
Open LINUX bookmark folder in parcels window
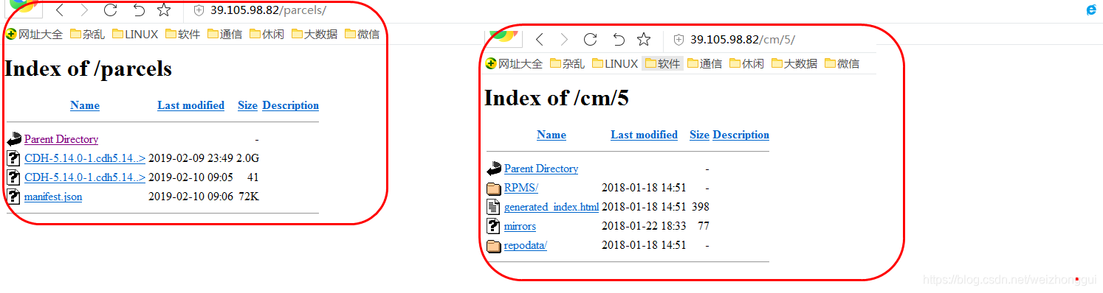135,34
